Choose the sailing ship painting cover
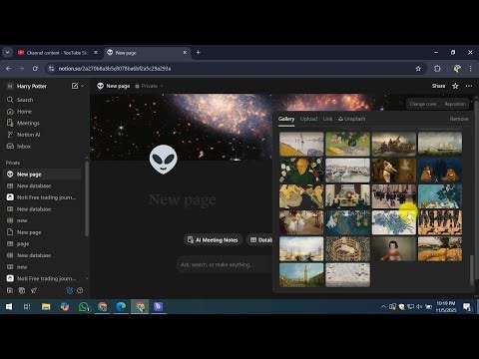 point(440,144)
